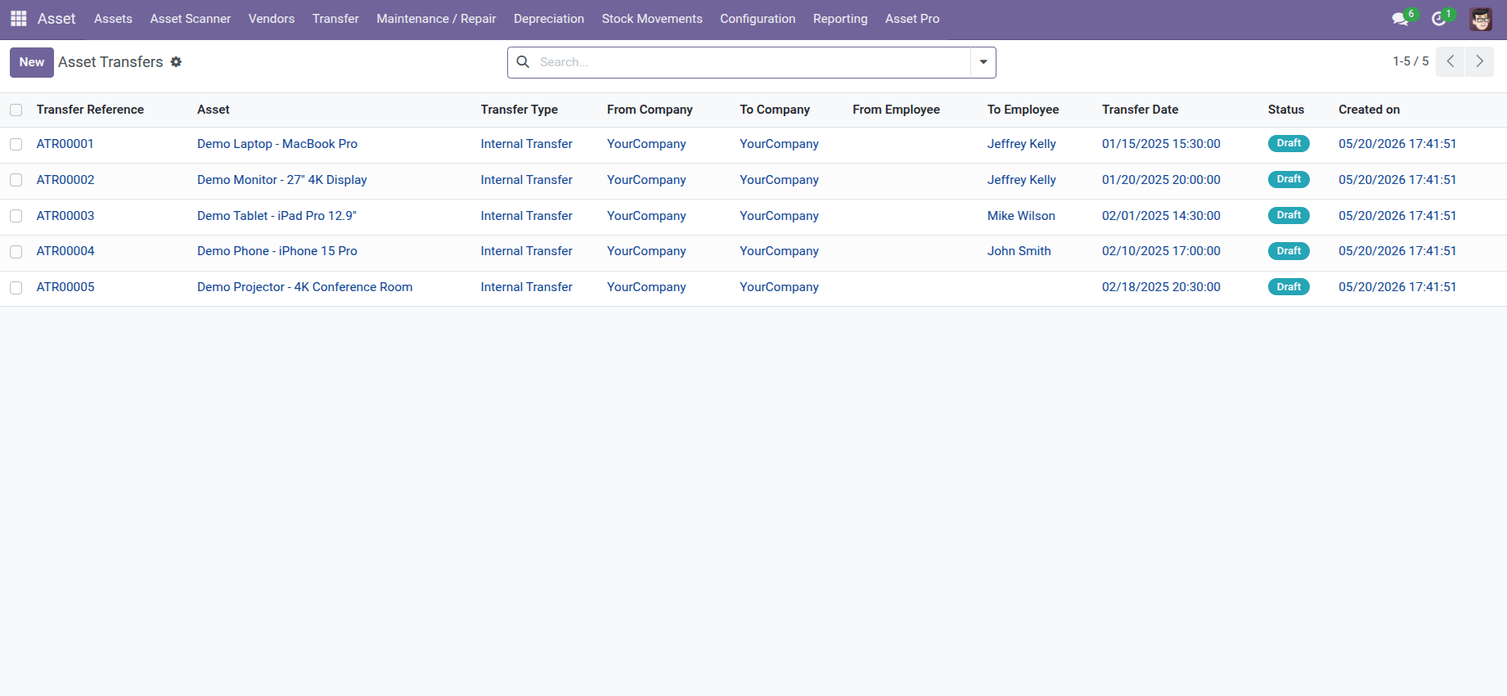This screenshot has width=1507, height=696.
Task: Open the apps grid home menu icon
Action: 18,18
